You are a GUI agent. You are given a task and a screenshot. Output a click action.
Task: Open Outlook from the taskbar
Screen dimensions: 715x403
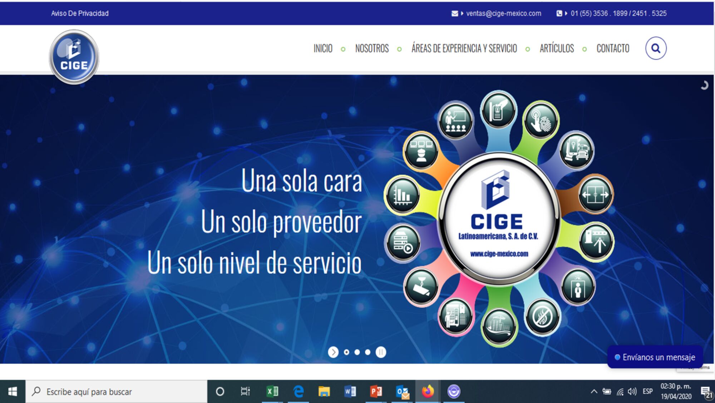click(402, 392)
